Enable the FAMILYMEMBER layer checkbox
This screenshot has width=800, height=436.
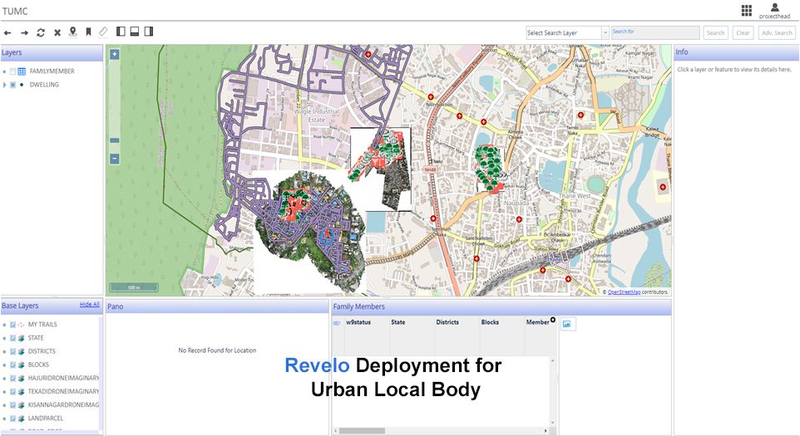[x=12, y=71]
